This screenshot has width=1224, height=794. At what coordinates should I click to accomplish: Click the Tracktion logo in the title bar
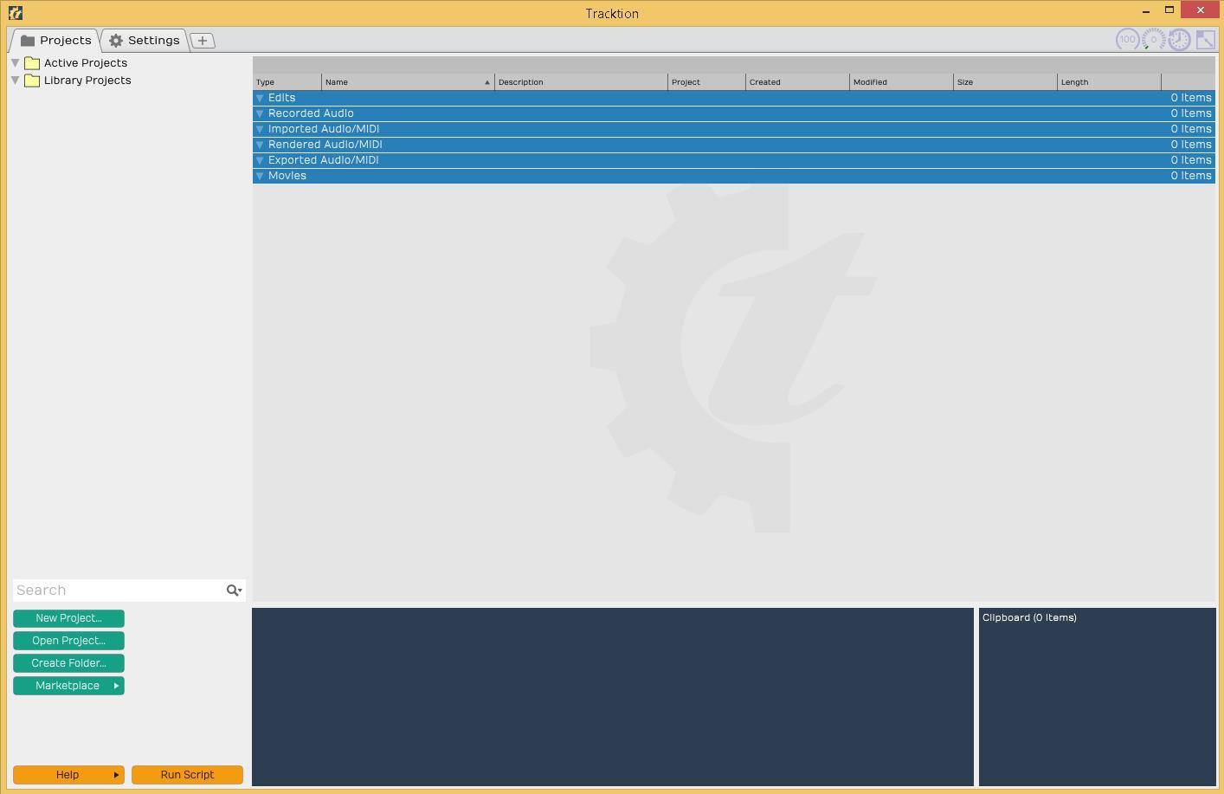pos(15,12)
